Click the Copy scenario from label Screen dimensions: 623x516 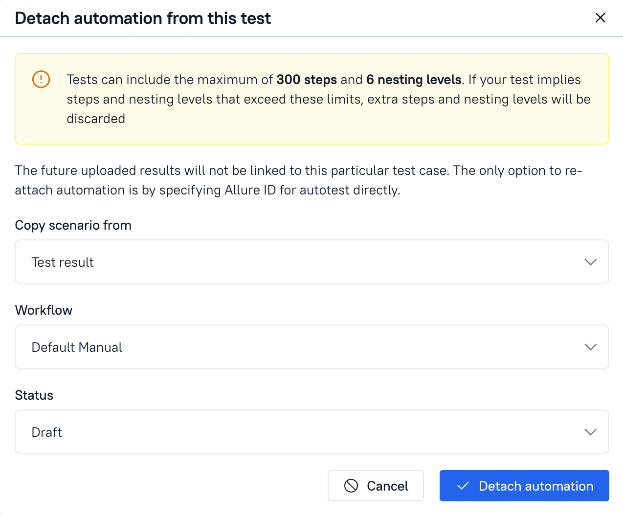click(73, 225)
